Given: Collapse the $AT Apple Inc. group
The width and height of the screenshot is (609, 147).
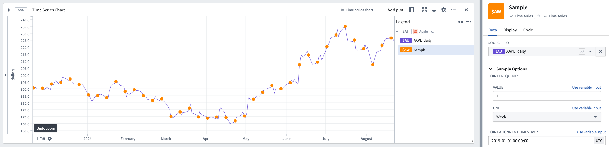Looking at the screenshot, I should click(397, 31).
